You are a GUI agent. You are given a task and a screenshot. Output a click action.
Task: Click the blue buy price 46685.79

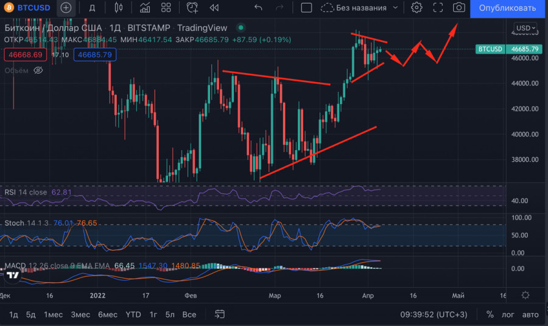[95, 55]
